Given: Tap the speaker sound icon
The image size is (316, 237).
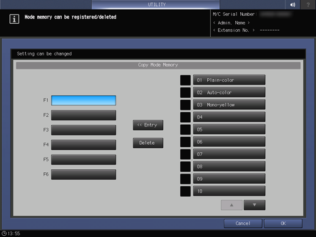Looking at the screenshot, I should pyautogui.click(x=293, y=4).
